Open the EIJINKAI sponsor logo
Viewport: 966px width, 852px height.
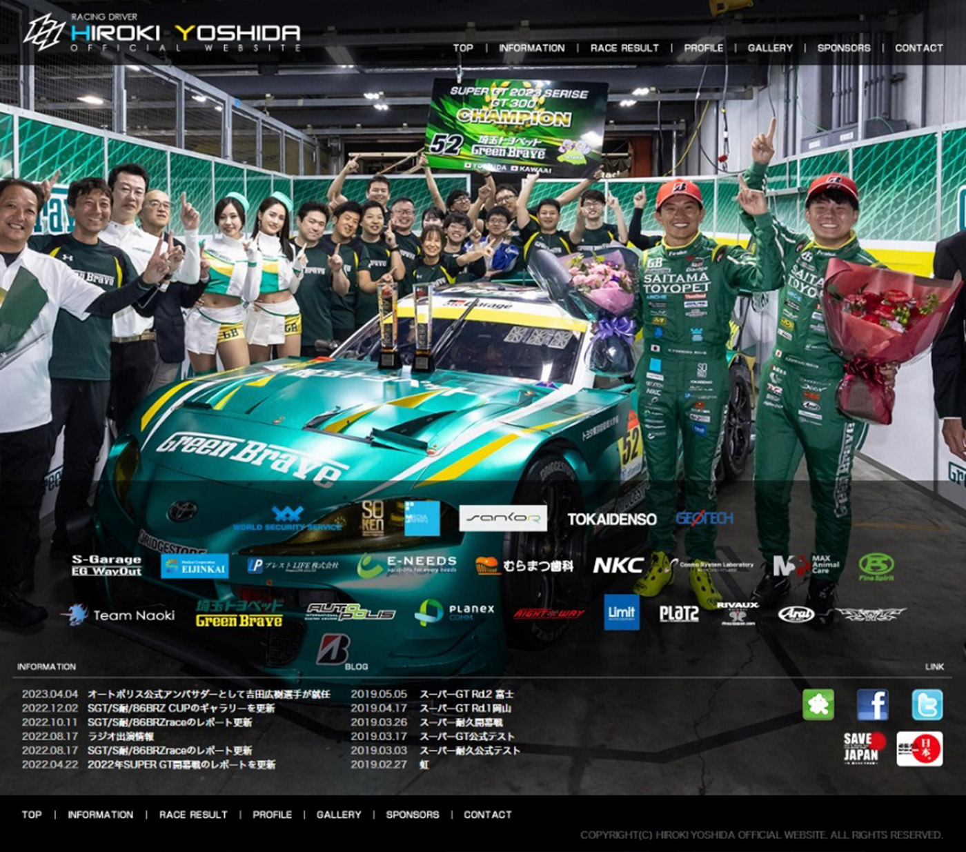coord(195,566)
